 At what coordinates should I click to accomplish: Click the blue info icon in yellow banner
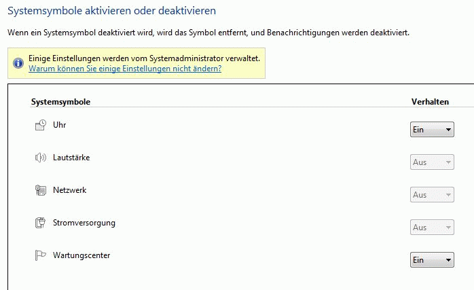click(18, 63)
